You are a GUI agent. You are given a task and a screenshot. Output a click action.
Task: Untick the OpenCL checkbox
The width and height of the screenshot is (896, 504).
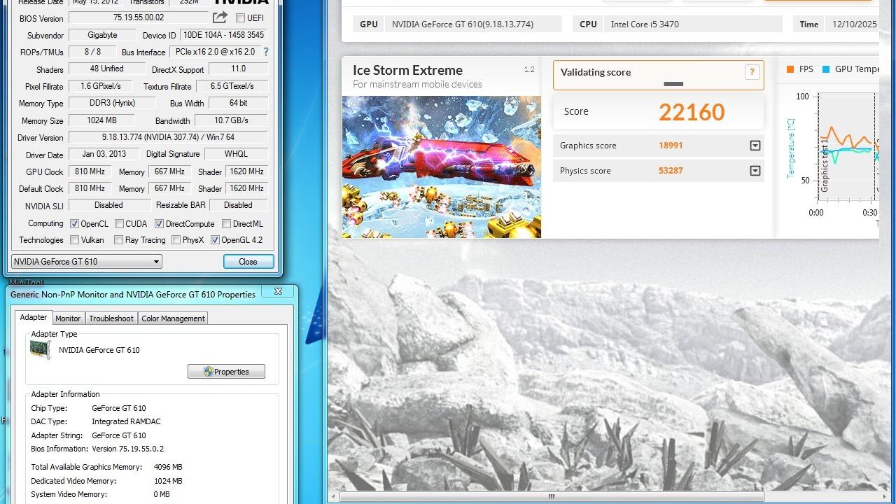(x=75, y=224)
